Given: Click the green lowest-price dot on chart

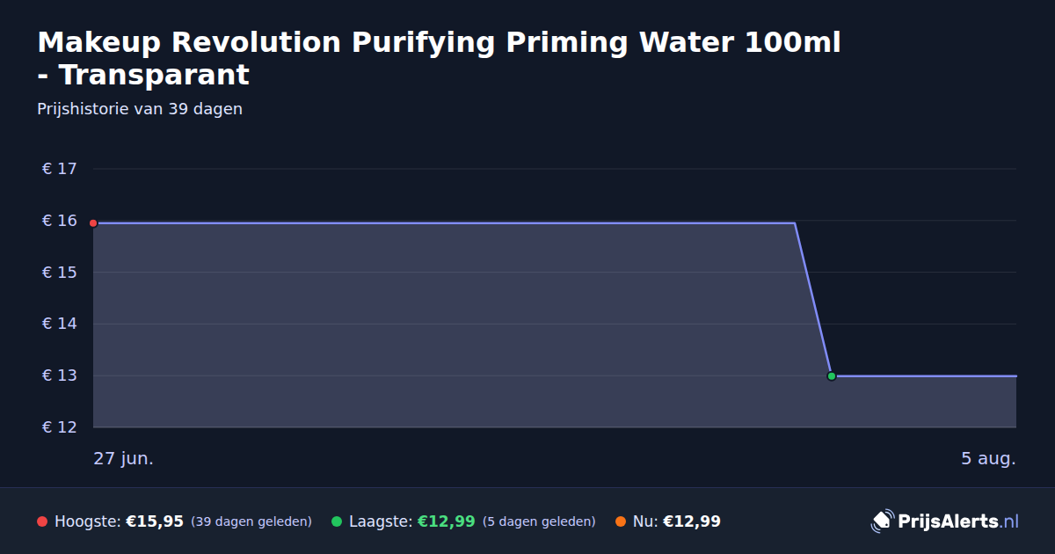Looking at the screenshot, I should tap(832, 376).
